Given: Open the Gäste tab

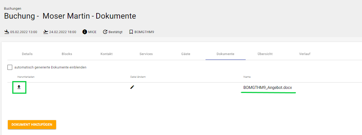Looking at the screenshot, I should [x=186, y=54].
